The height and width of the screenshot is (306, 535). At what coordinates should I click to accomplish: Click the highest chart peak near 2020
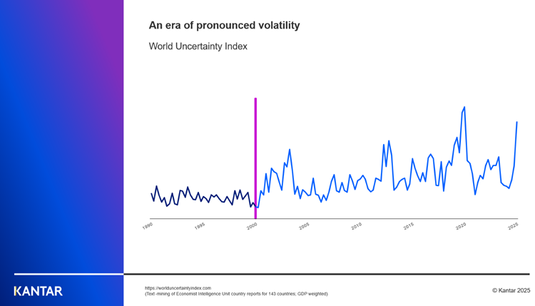tap(464, 108)
